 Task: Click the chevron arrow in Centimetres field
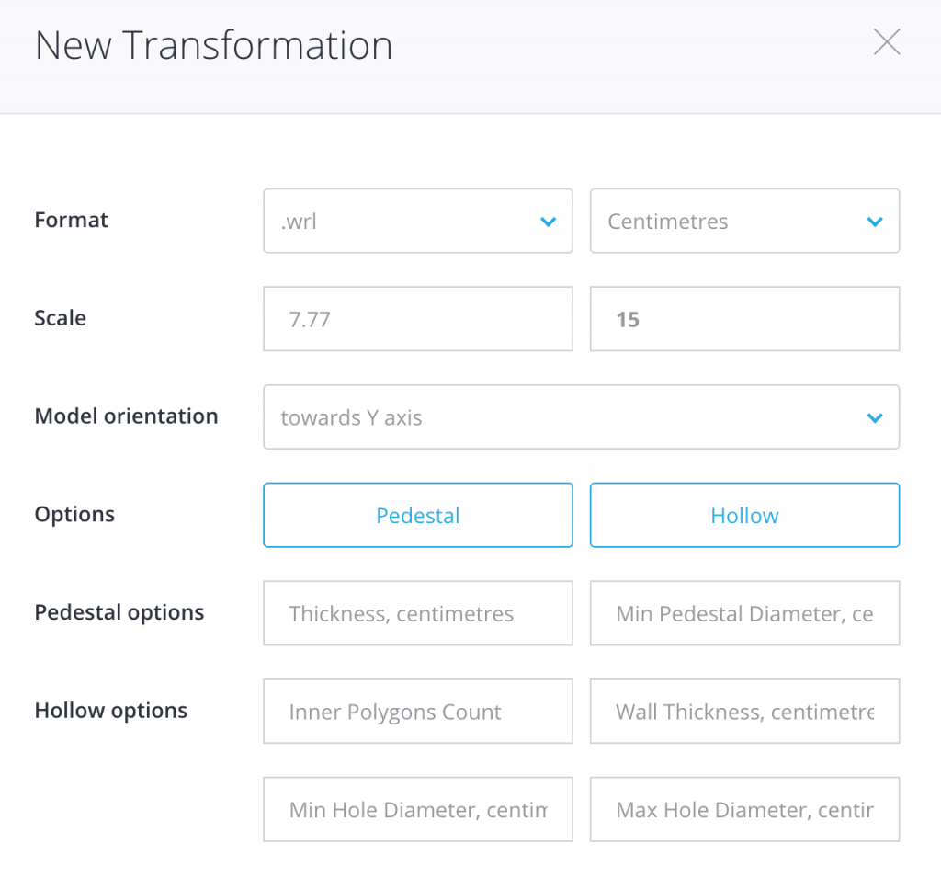[x=875, y=222]
